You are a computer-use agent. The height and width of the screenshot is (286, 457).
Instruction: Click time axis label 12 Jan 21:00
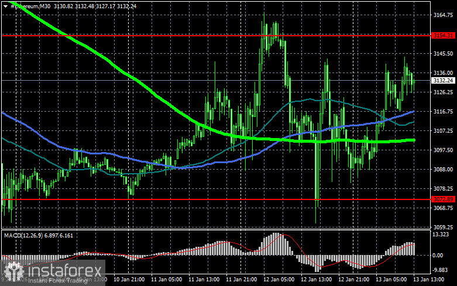click(x=353, y=280)
